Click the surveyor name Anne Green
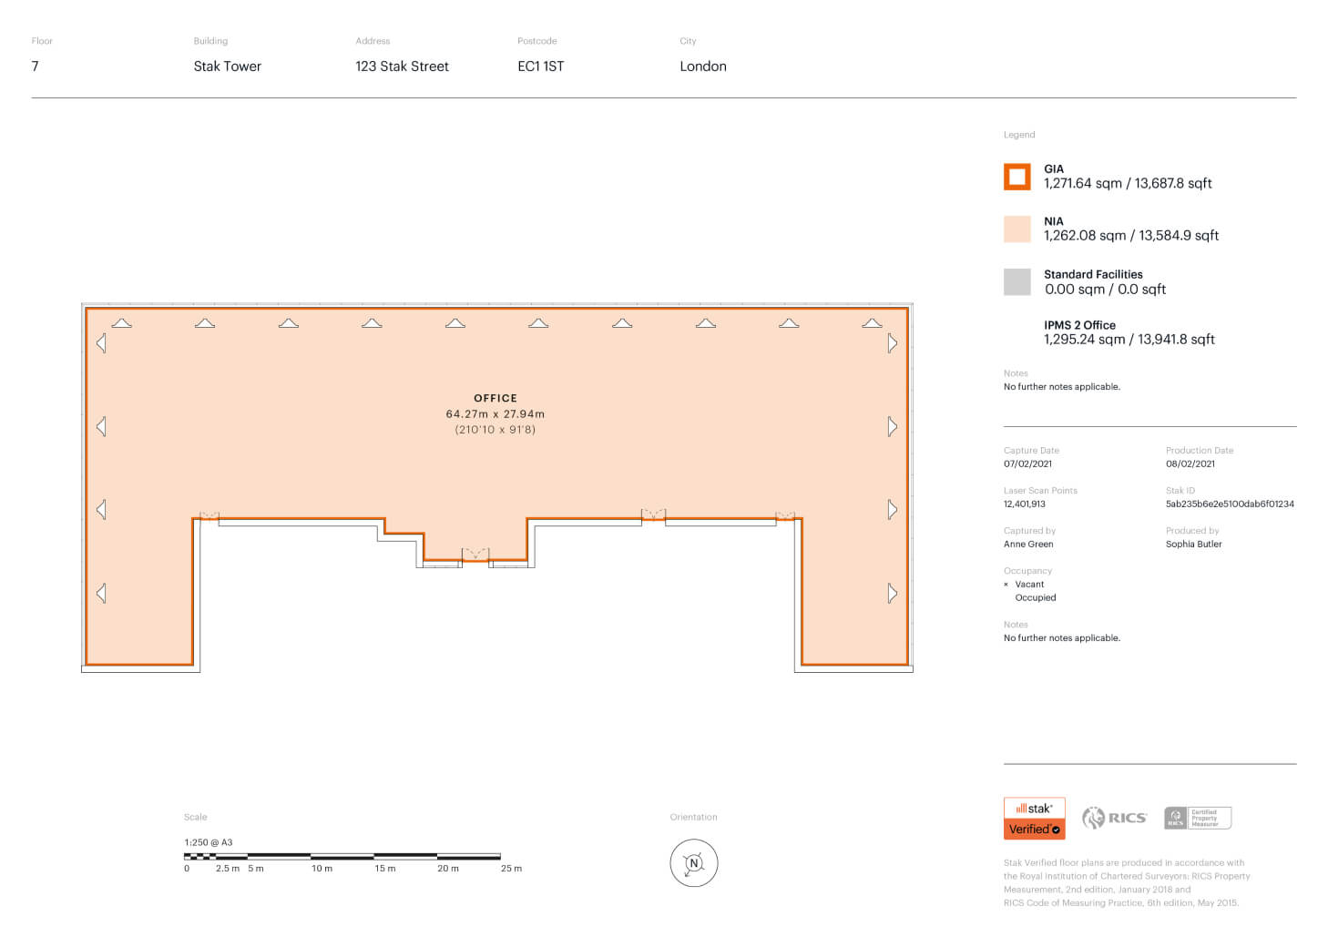 pyautogui.click(x=1028, y=545)
